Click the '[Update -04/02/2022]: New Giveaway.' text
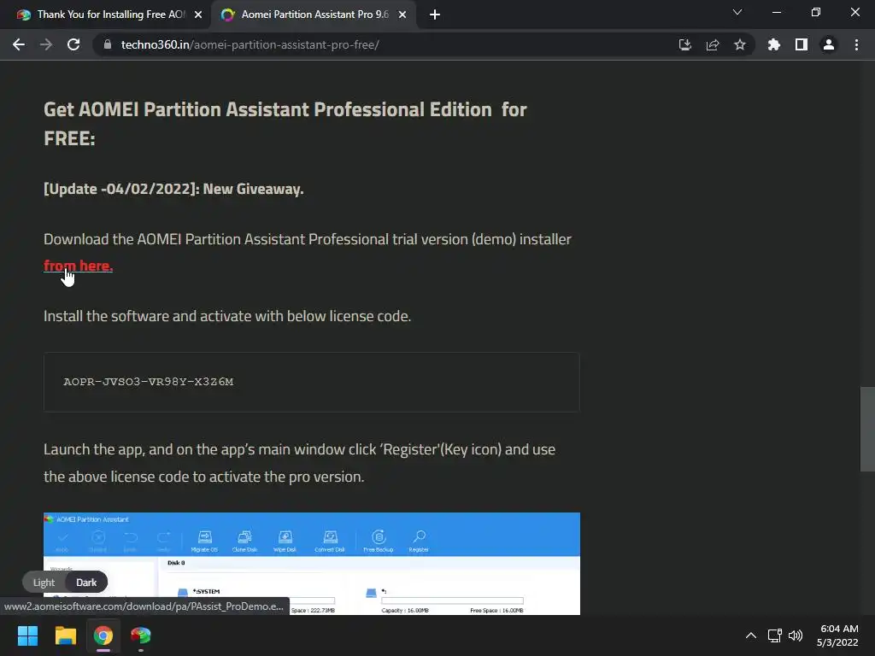Image resolution: width=875 pixels, height=656 pixels. (173, 189)
